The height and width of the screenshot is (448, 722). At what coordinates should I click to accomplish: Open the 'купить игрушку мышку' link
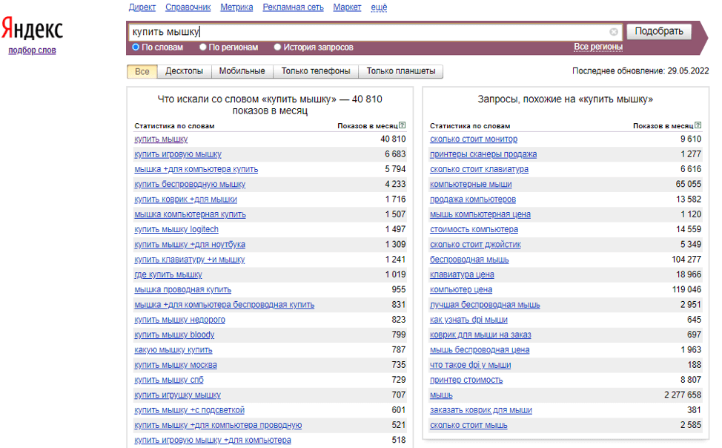[177, 395]
